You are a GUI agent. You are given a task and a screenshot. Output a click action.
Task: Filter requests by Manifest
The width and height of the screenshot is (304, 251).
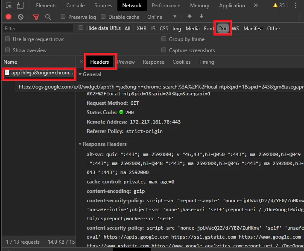tap(253, 29)
